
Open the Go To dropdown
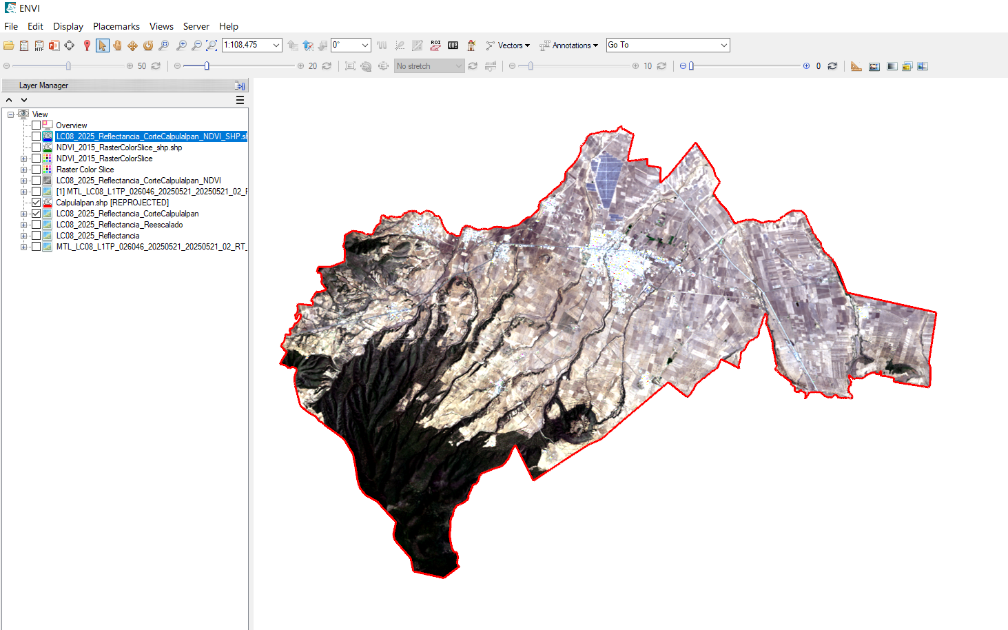tap(723, 45)
